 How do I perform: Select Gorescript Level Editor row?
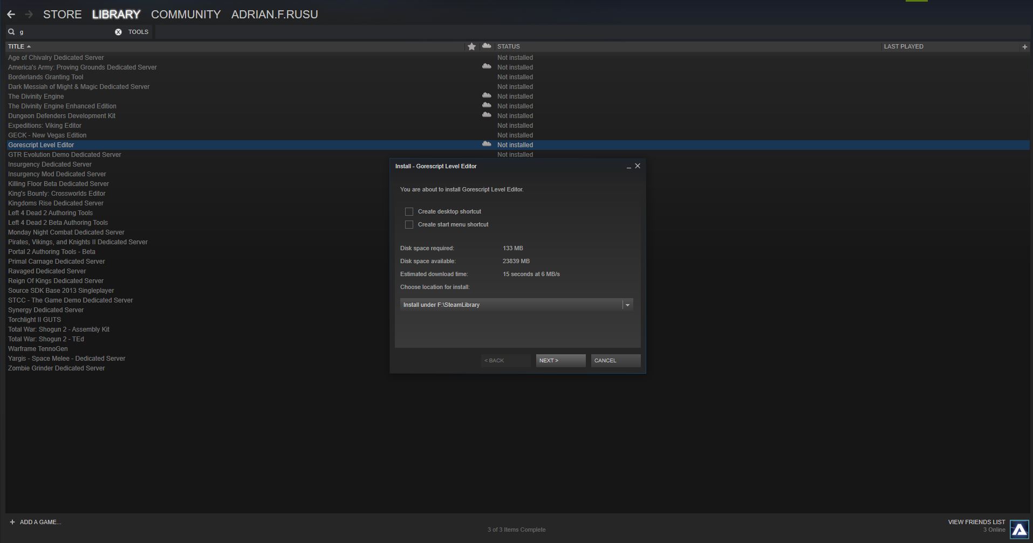coord(518,145)
